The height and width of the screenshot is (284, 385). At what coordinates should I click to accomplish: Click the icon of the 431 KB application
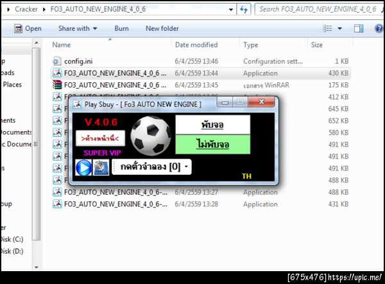click(x=57, y=204)
